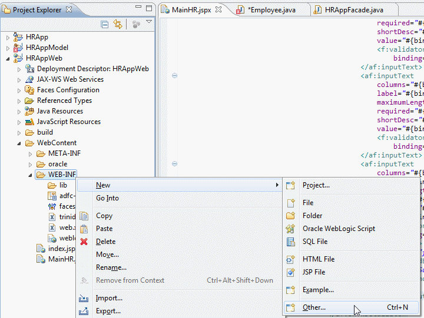Collapse the WebContent folder
The width and height of the screenshot is (424, 318).
(x=19, y=143)
